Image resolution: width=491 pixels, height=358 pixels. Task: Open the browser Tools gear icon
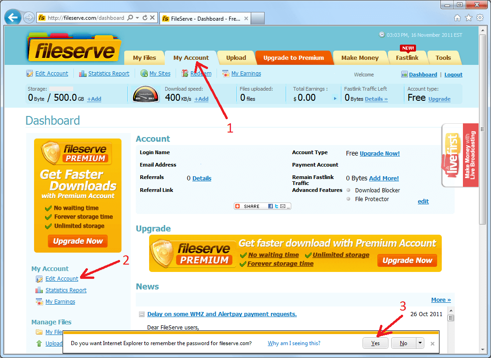click(480, 17)
